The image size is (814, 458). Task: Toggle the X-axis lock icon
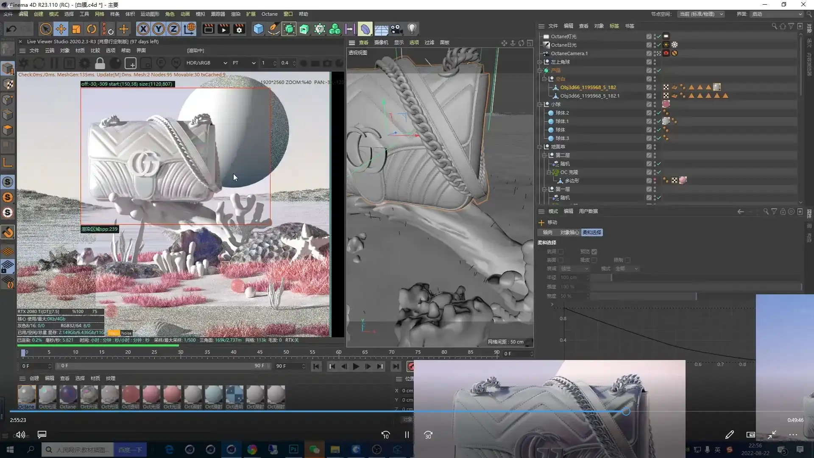pyautogui.click(x=143, y=28)
